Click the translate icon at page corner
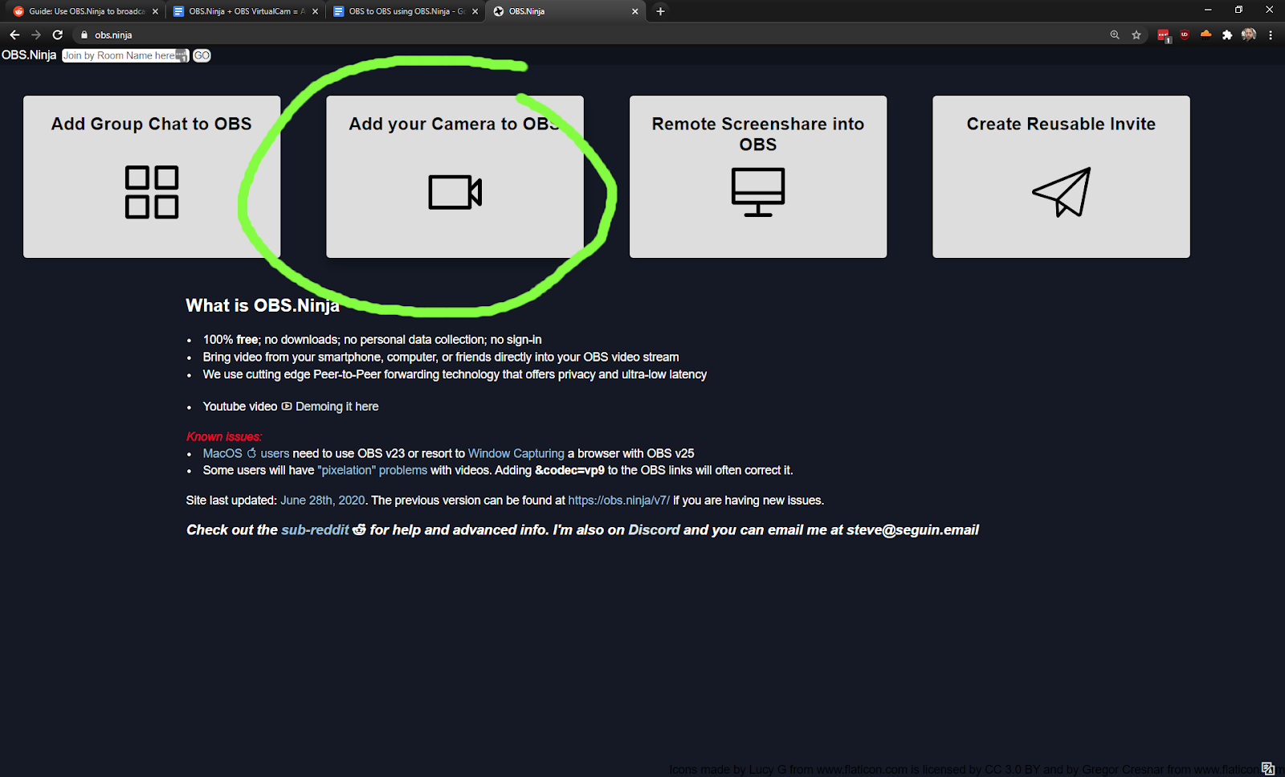This screenshot has height=777, width=1285. [x=1268, y=768]
